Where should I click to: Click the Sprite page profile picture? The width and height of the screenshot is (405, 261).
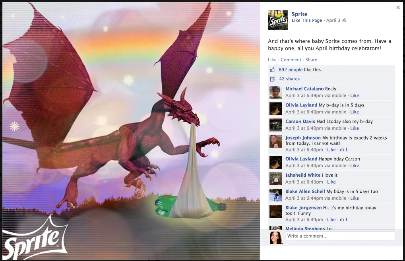(277, 19)
